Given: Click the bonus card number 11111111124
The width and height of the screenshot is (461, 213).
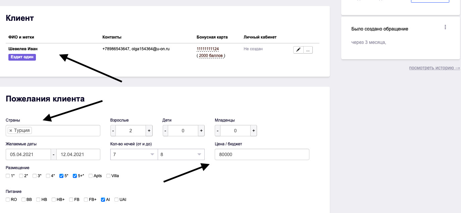Looking at the screenshot, I should pyautogui.click(x=208, y=49).
